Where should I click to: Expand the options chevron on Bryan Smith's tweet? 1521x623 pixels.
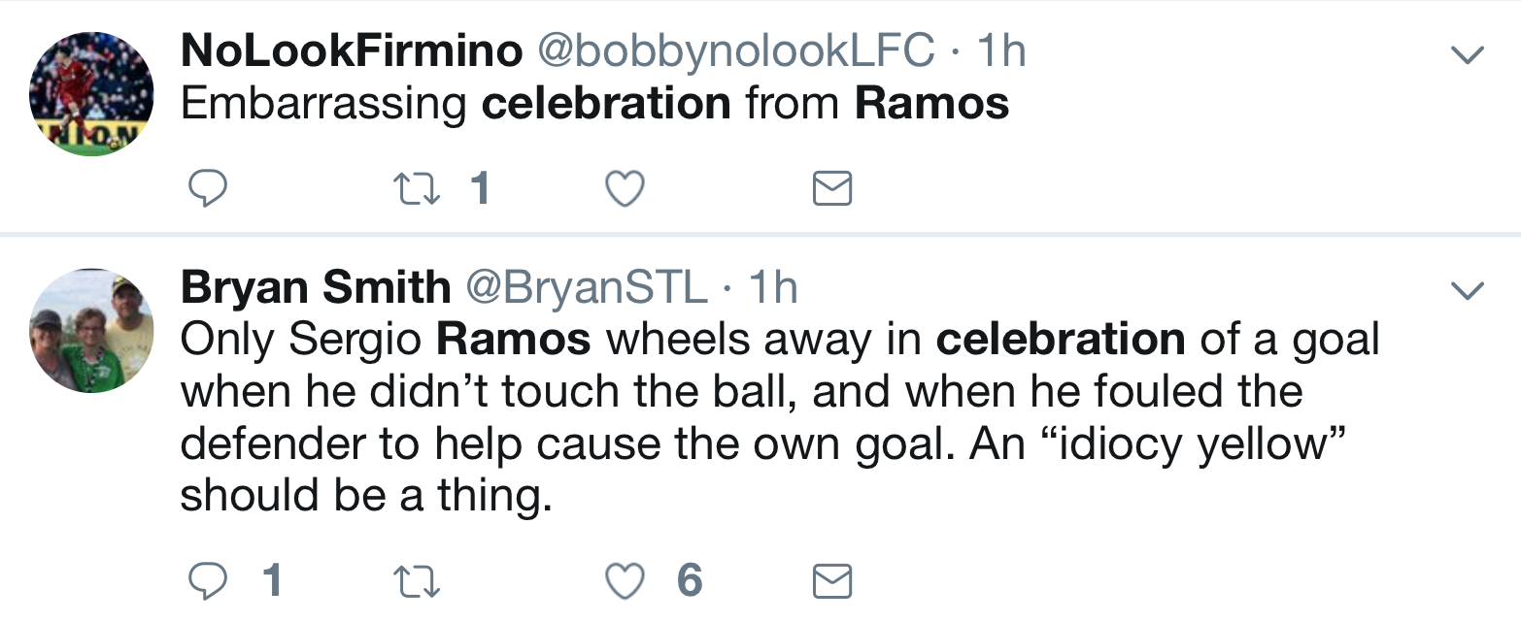click(1467, 290)
